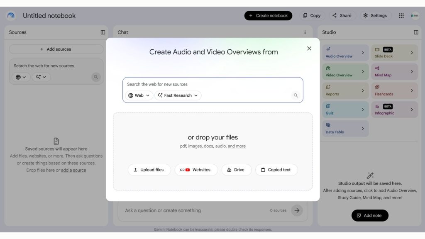
Task: Click Add sources button
Action: coord(56,49)
